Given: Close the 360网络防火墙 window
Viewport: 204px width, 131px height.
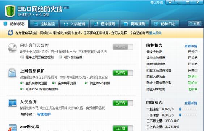Looking at the screenshot, I should click(x=197, y=2).
